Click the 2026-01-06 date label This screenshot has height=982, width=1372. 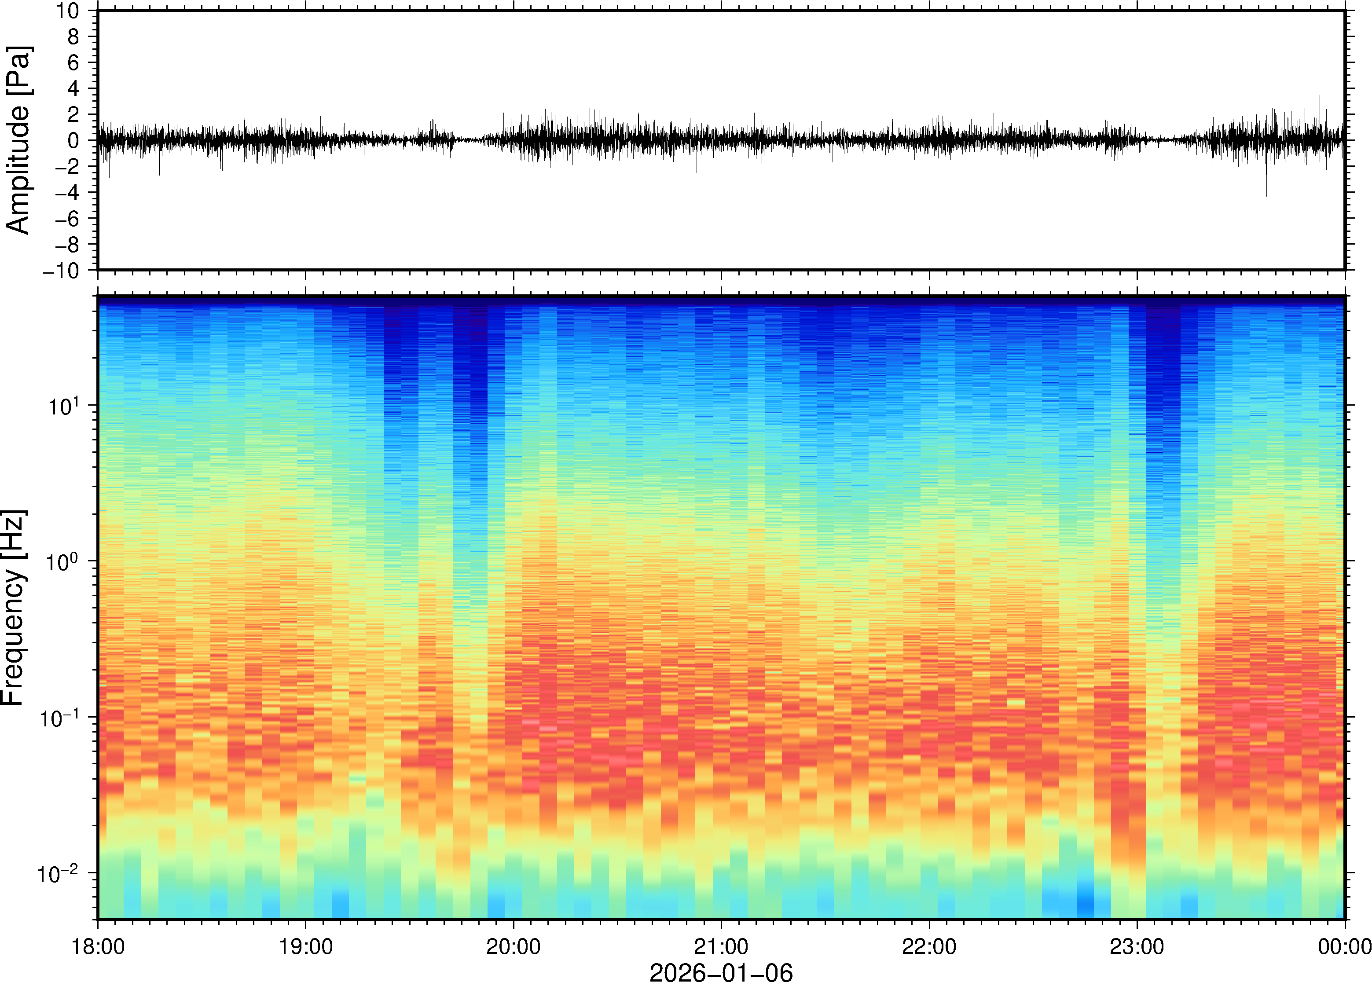pyautogui.click(x=721, y=972)
